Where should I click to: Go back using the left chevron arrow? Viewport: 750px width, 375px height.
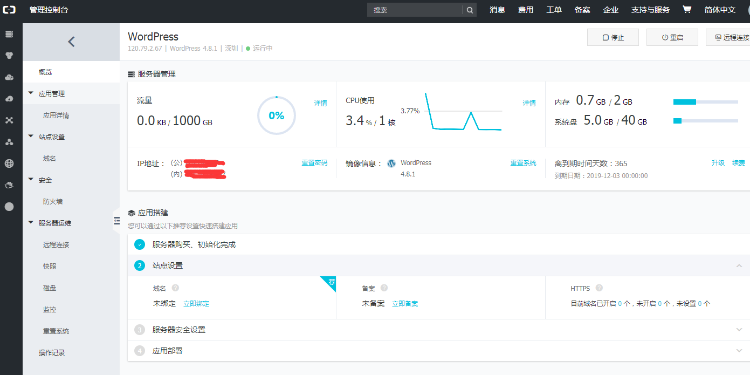point(71,42)
